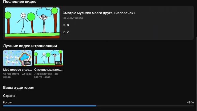Click the 48 % value for Россия
Viewport: 197px width, 111px height.
click(x=190, y=102)
